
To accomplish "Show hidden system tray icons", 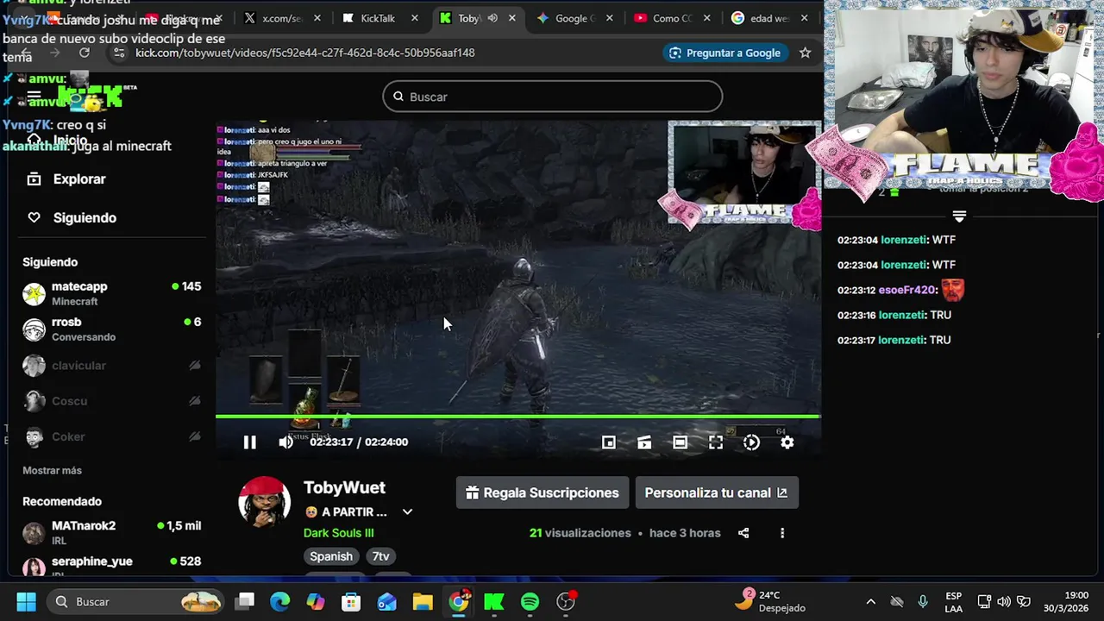I will pyautogui.click(x=870, y=601).
